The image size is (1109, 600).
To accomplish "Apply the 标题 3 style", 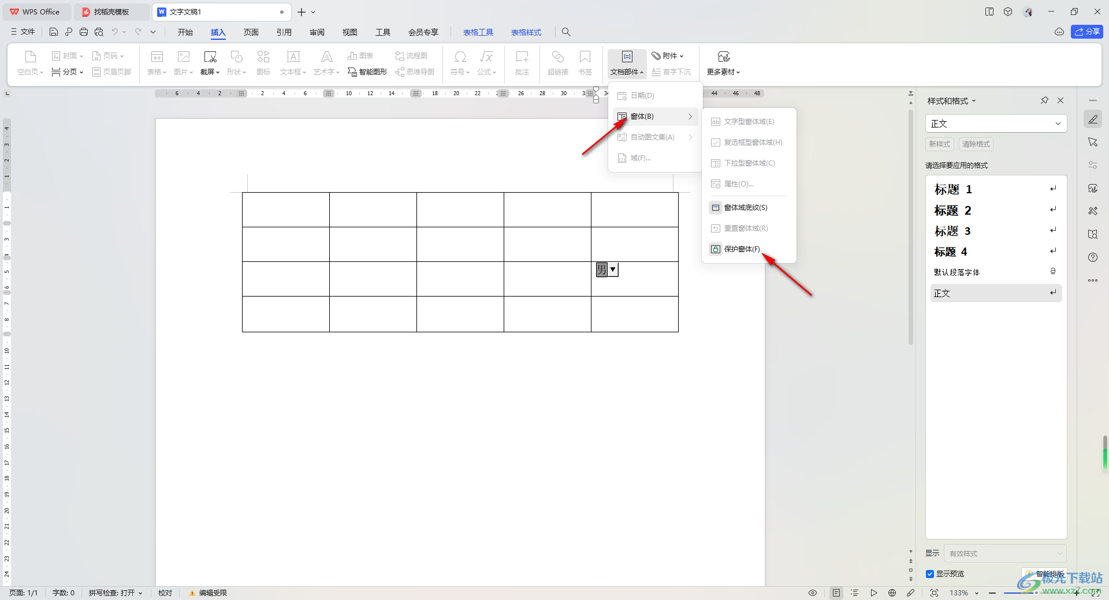I will (x=996, y=231).
